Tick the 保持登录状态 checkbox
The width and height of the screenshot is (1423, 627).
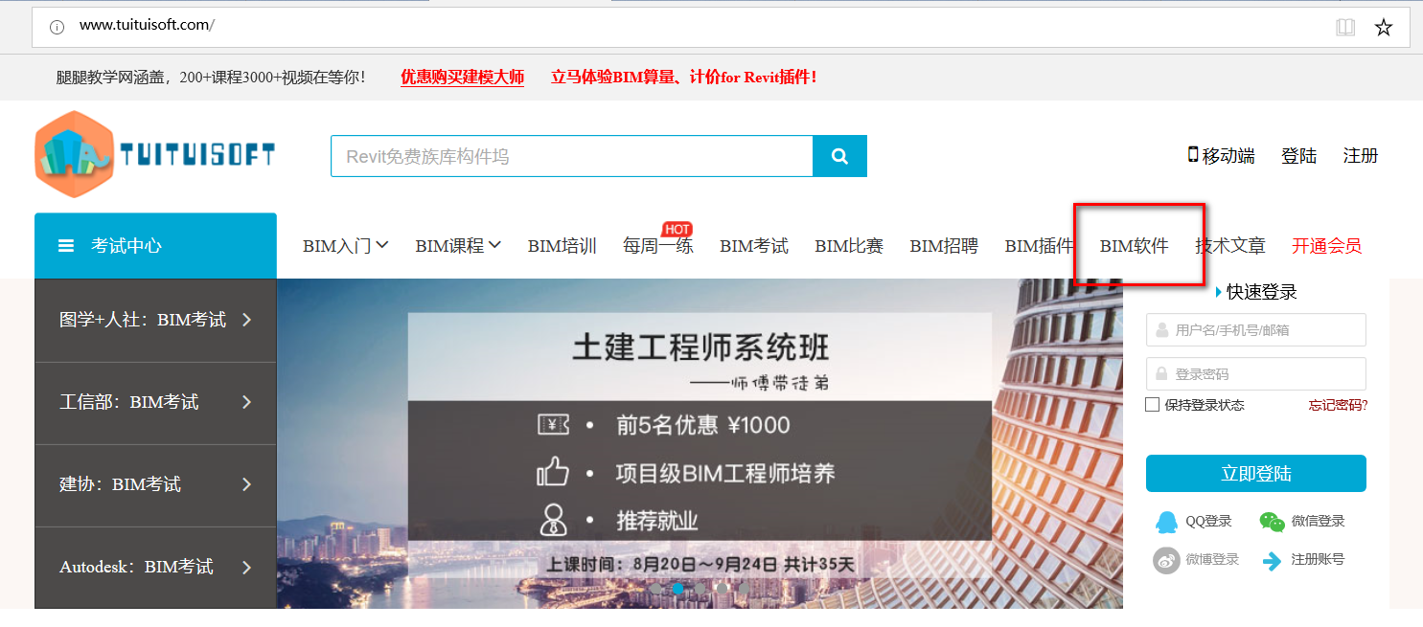(x=1153, y=405)
